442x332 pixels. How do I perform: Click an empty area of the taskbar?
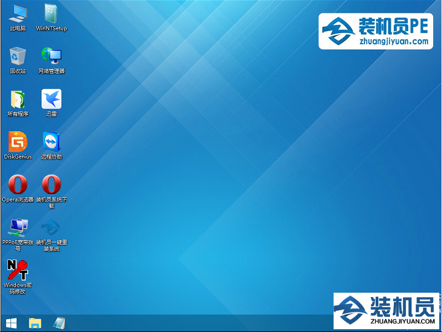pos(194,323)
